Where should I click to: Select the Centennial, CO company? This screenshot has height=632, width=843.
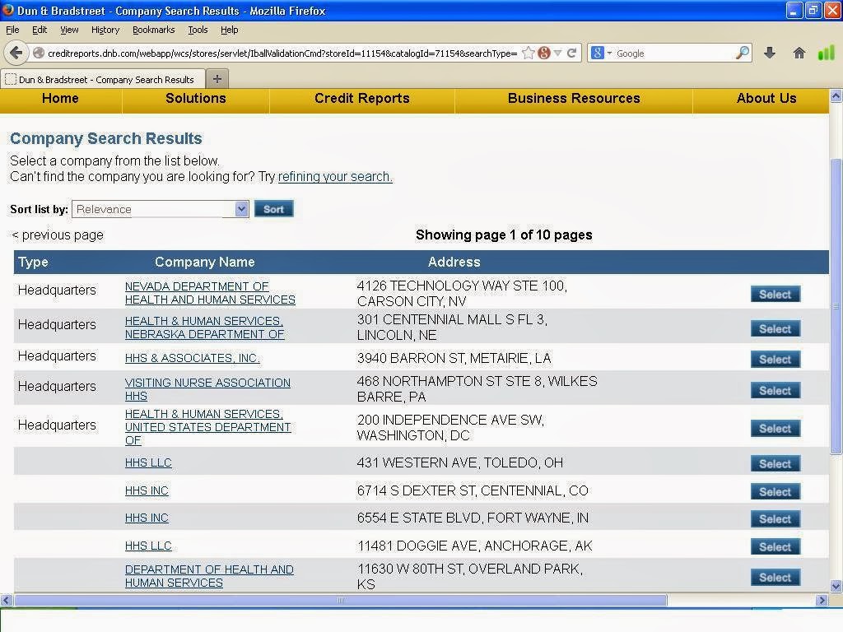click(x=775, y=491)
